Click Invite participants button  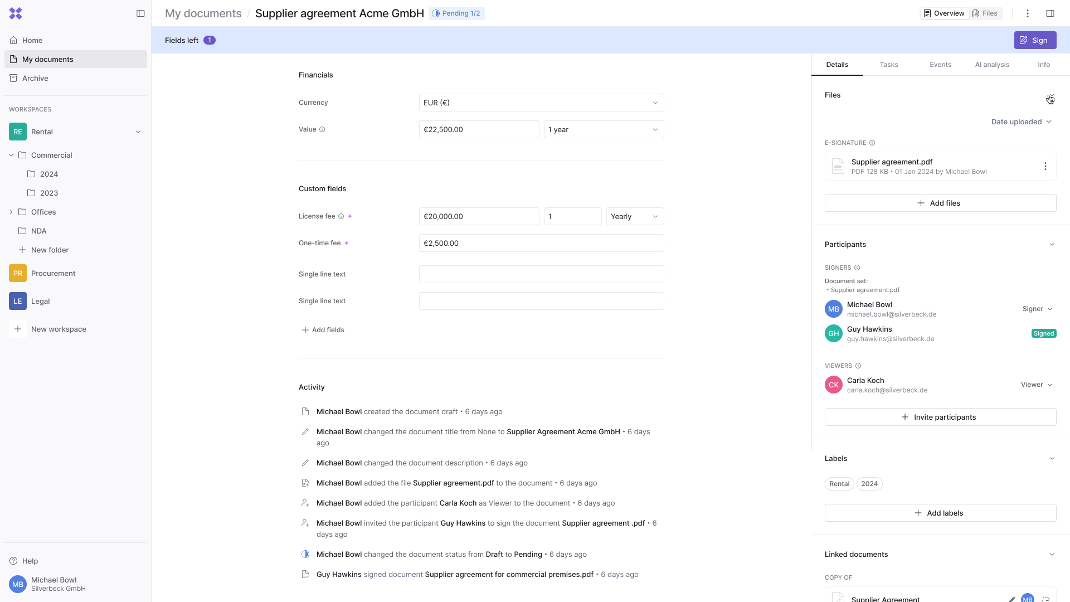(940, 417)
